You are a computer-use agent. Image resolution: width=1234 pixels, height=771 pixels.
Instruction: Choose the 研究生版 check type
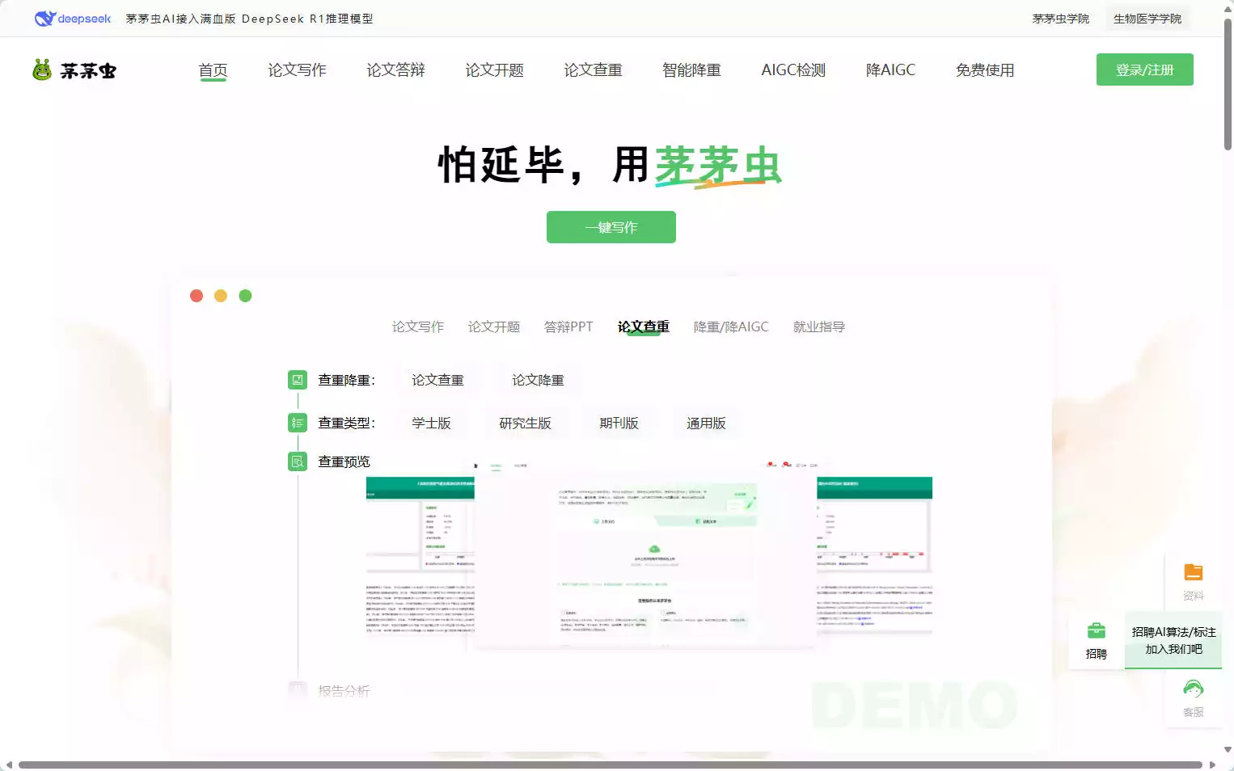[x=525, y=423]
